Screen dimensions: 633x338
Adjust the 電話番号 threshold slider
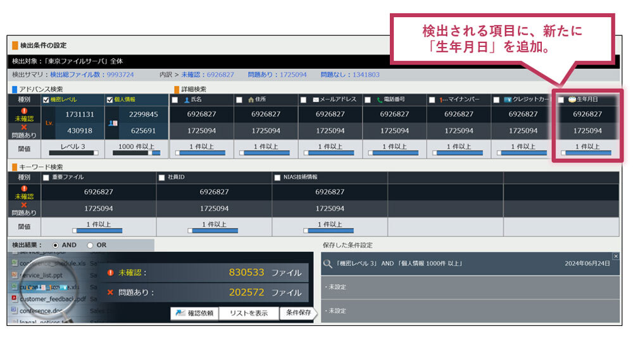pos(393,153)
